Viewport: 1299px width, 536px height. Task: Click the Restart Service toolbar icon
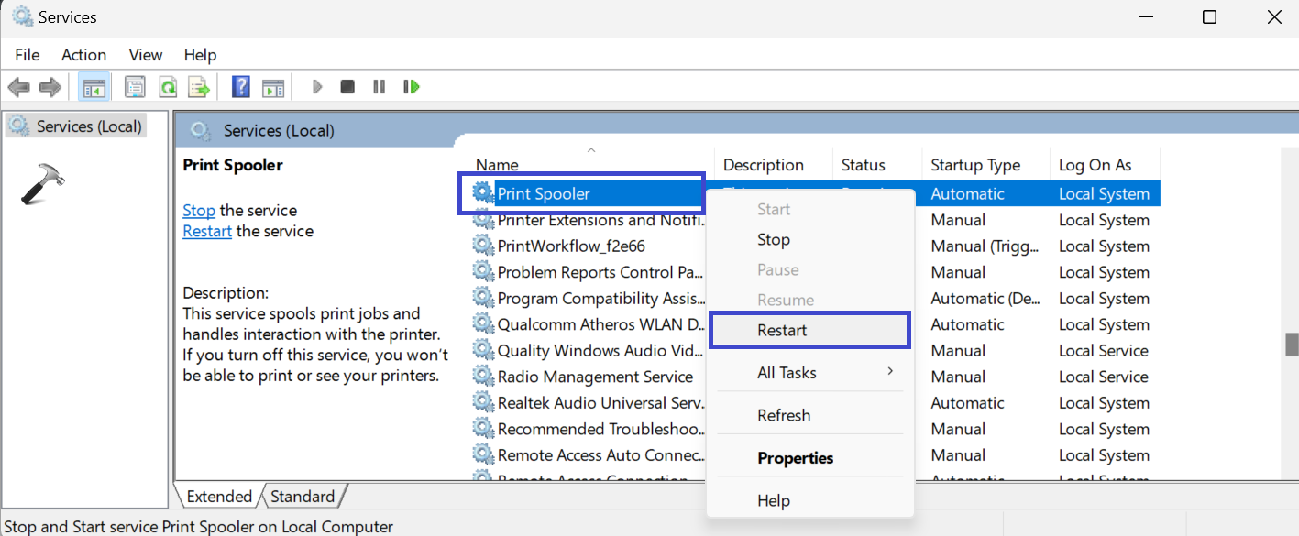click(x=412, y=87)
